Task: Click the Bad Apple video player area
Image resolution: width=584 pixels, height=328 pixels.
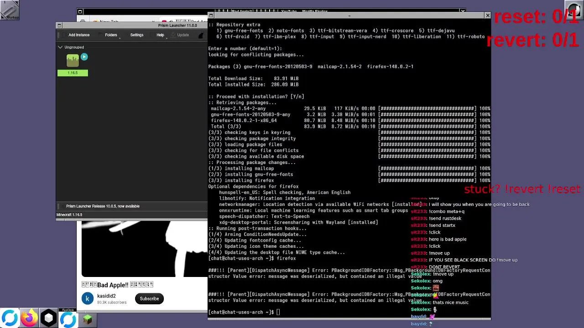Action: [x=144, y=249]
